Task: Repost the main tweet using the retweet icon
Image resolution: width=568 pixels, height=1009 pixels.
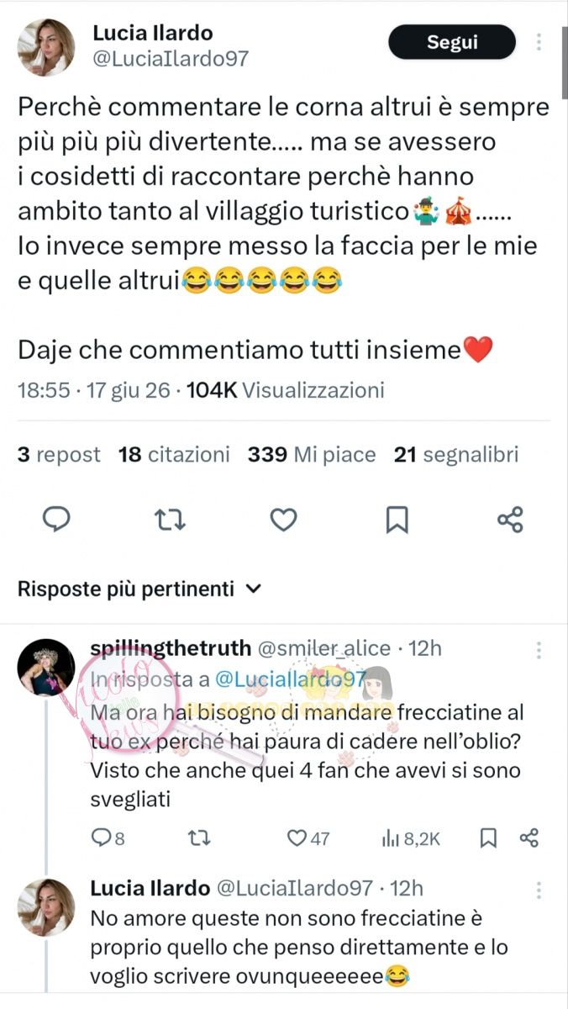Action: [171, 520]
